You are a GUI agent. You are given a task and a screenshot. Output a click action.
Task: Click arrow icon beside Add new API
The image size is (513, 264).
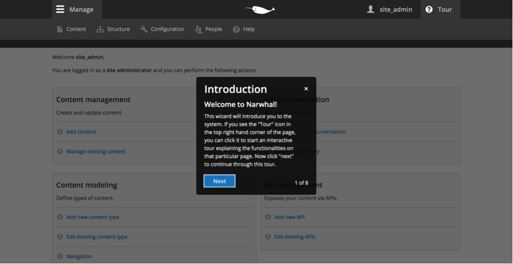[268, 217]
